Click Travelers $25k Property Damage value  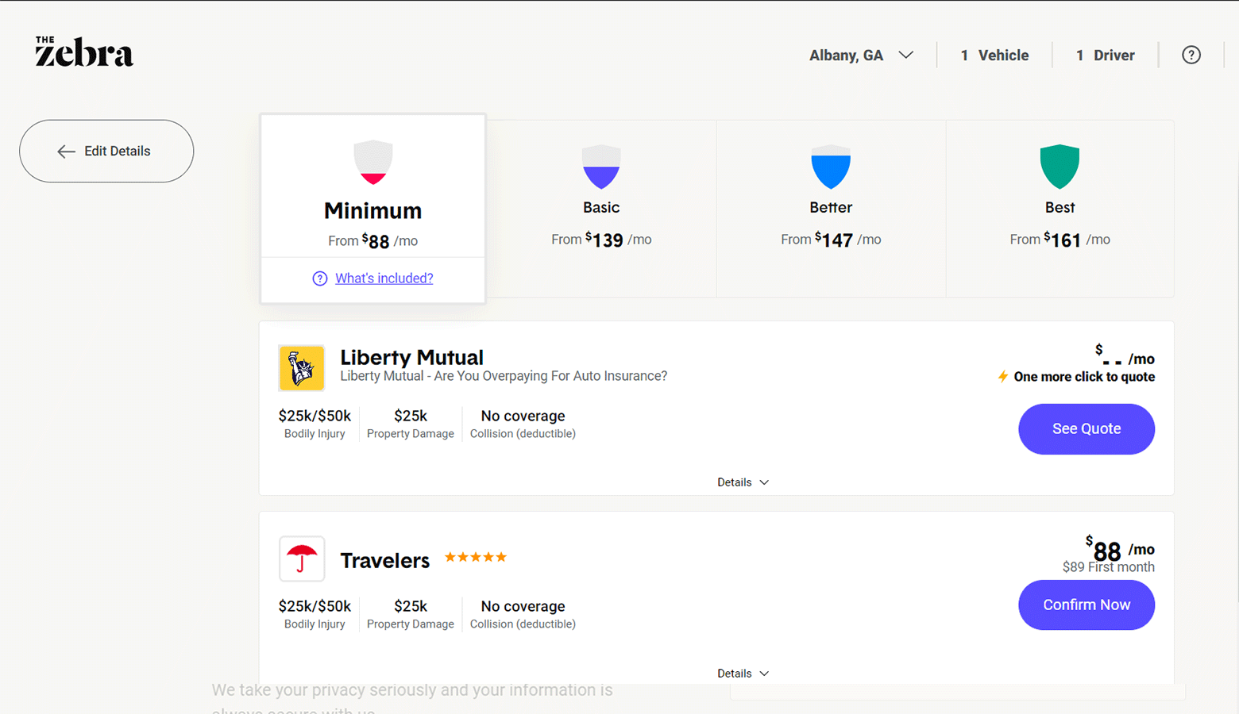[x=411, y=606]
